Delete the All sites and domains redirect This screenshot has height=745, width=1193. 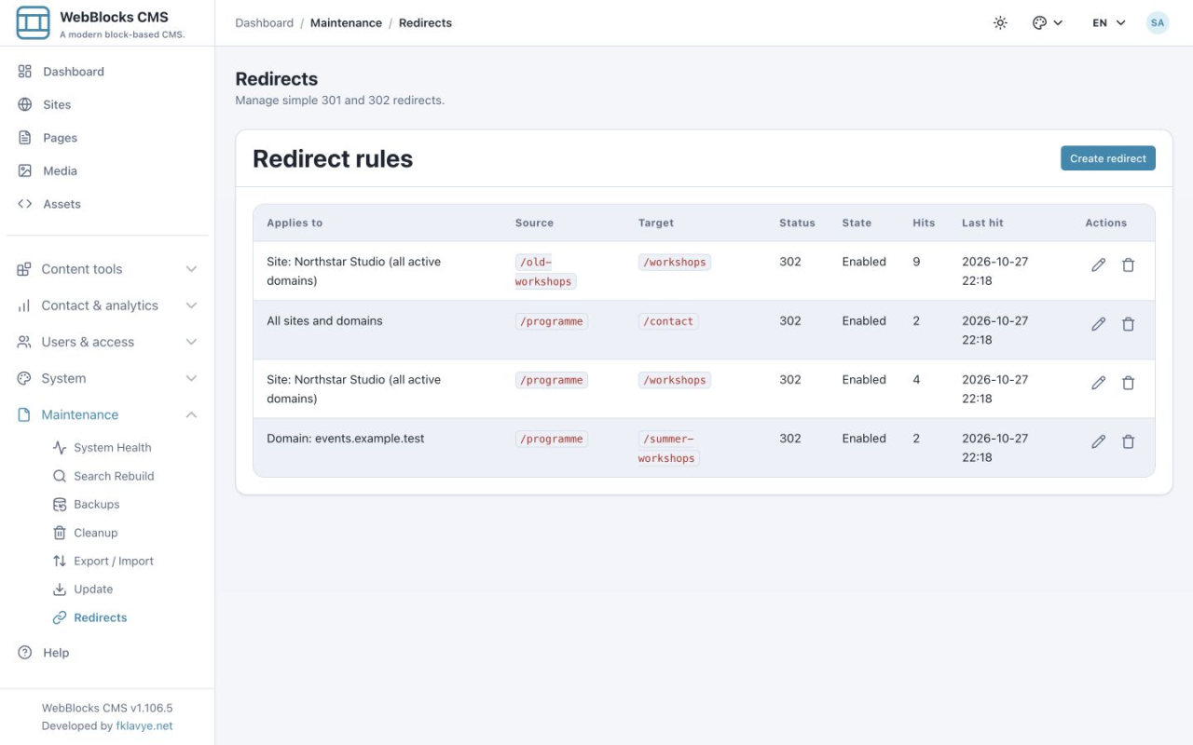1128,324
